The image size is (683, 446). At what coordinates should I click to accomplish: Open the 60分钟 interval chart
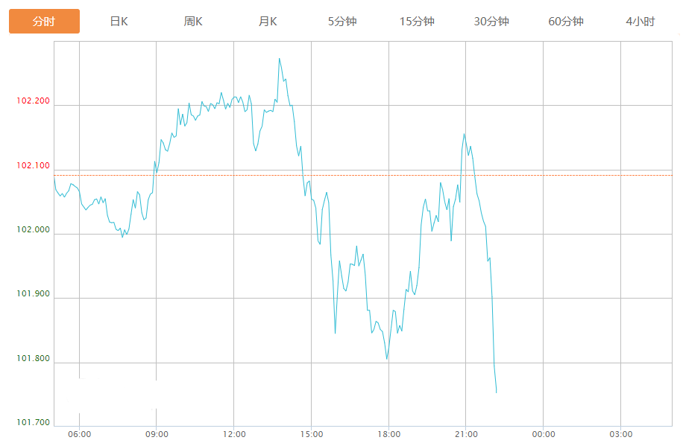pyautogui.click(x=566, y=22)
